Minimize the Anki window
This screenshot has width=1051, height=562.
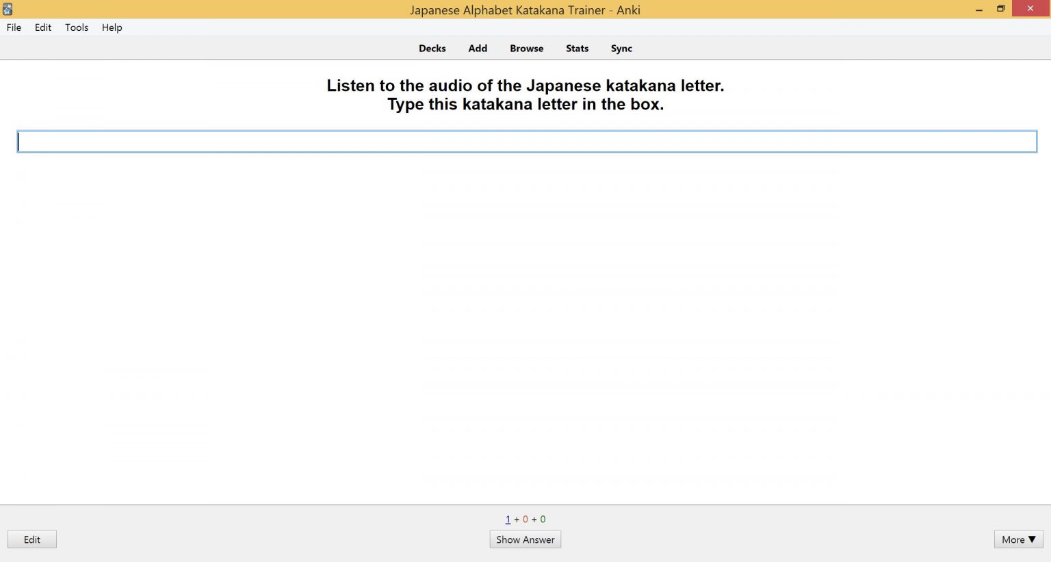tap(977, 9)
